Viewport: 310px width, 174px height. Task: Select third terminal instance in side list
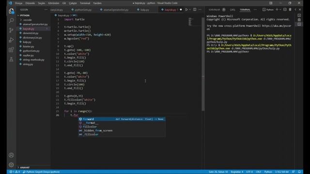pyautogui.click(x=299, y=24)
